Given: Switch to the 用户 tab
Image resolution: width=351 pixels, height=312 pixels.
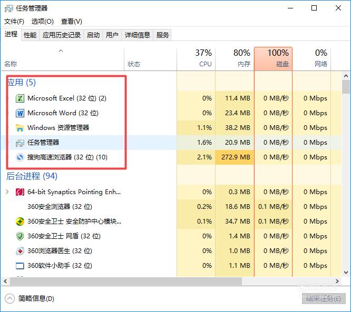Looking at the screenshot, I should tap(112, 35).
